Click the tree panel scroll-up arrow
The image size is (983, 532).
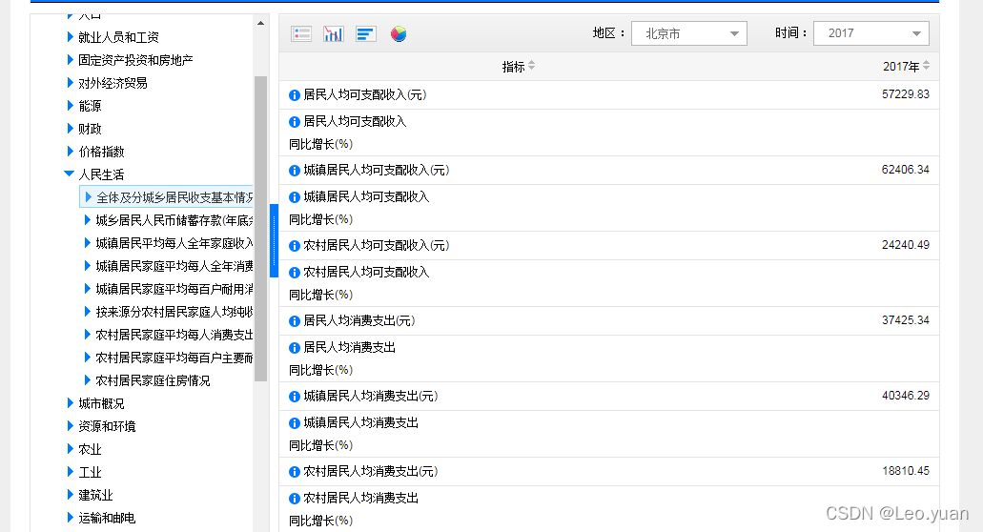261,23
